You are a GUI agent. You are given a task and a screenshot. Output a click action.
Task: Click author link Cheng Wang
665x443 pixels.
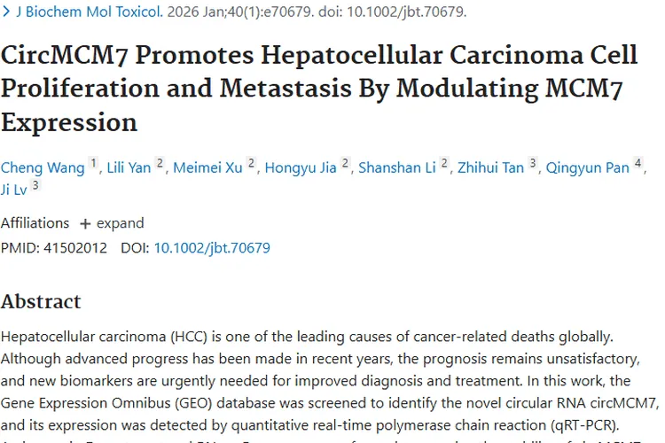(x=43, y=167)
